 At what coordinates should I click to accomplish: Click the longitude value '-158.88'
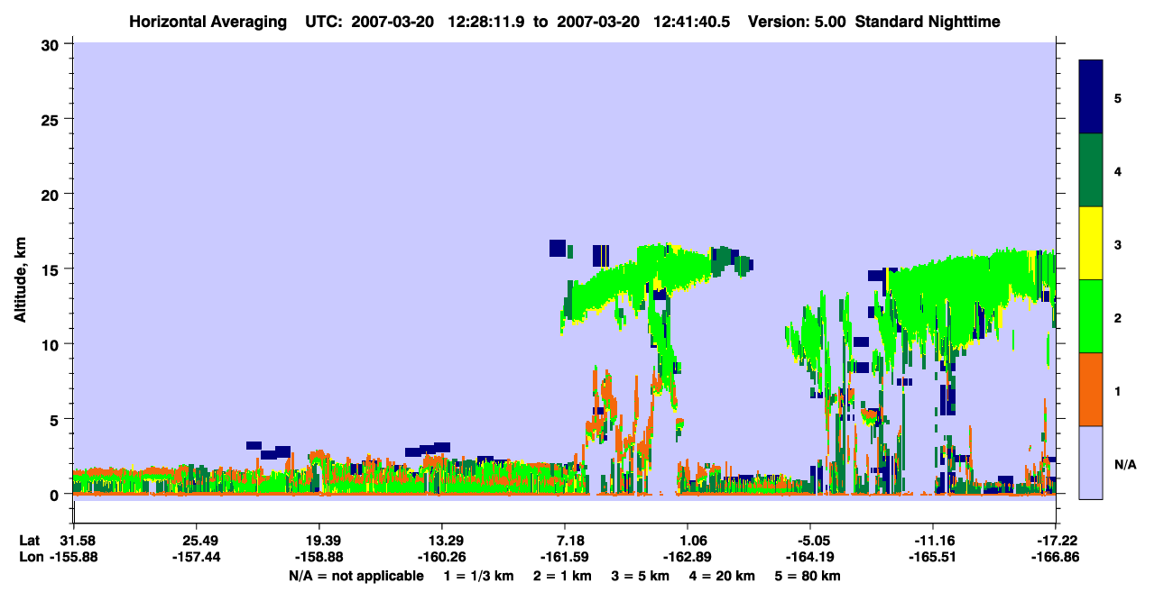coord(319,557)
